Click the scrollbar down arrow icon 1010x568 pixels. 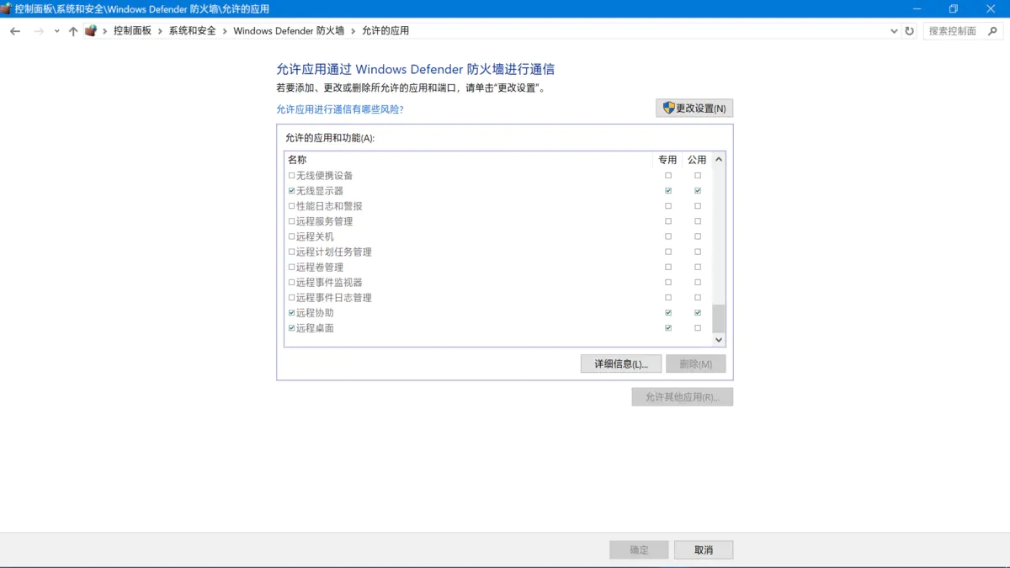(718, 339)
